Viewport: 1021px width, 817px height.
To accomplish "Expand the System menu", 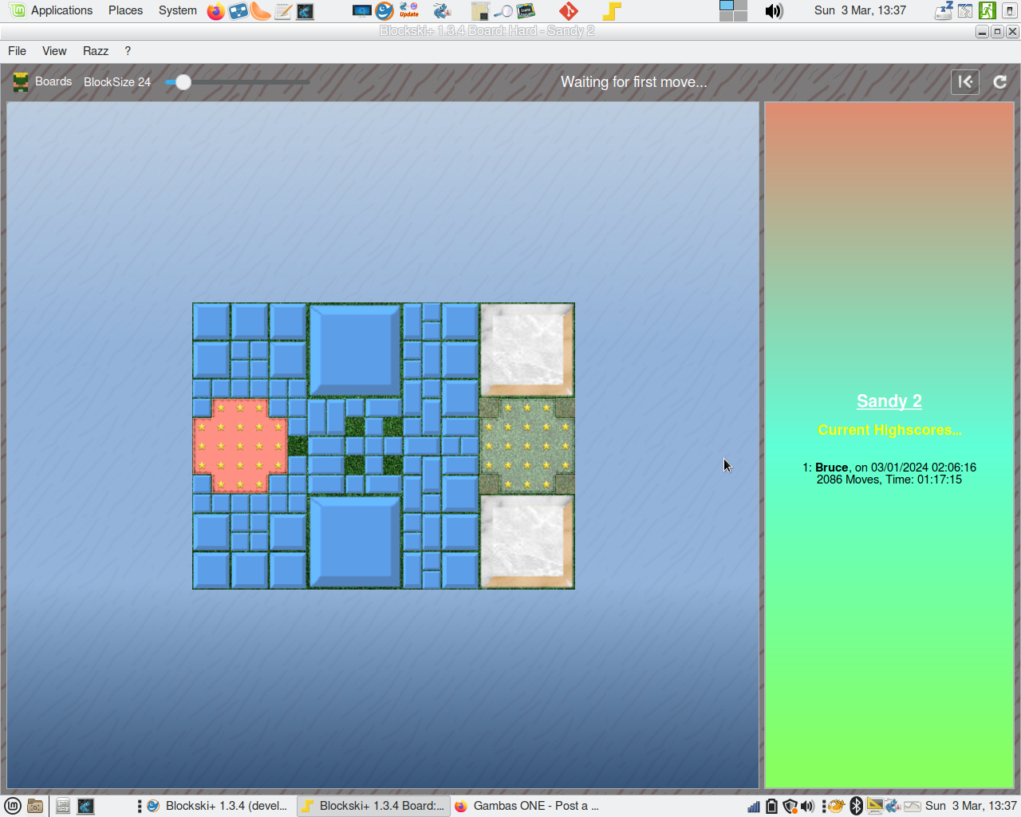I will coord(177,10).
